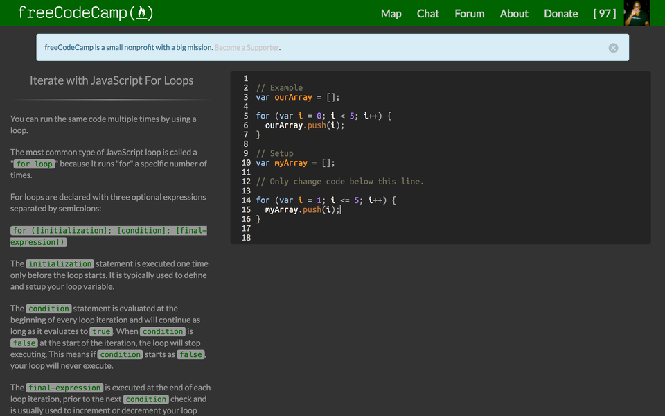
Task: Click the 'initialization' inline code tag
Action: 60,263
